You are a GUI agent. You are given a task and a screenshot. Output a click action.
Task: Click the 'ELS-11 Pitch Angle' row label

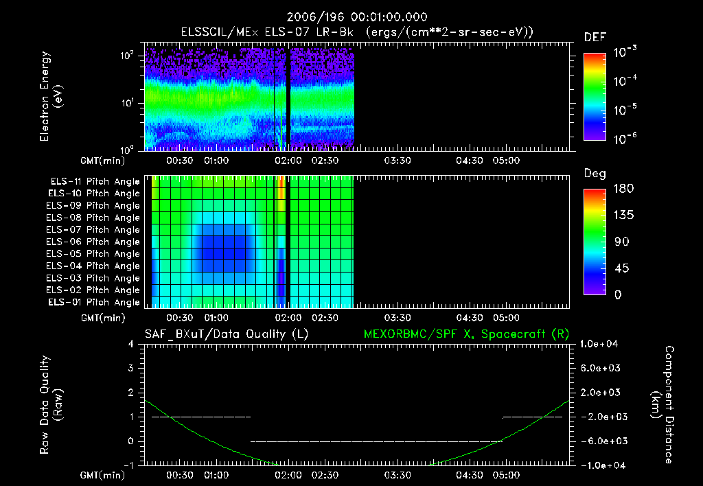pyautogui.click(x=95, y=182)
